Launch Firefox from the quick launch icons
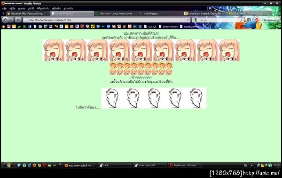The height and width of the screenshot is (178, 282). coord(34,165)
